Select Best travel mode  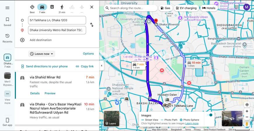pos(32,9)
